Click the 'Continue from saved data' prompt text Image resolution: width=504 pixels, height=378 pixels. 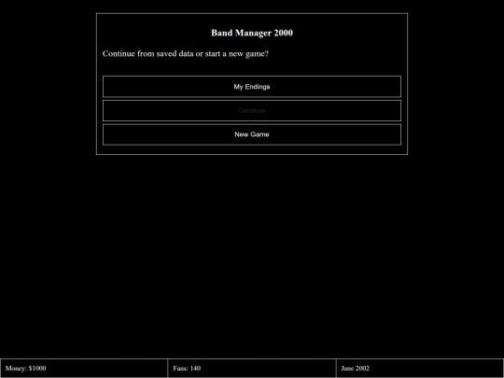(x=186, y=54)
